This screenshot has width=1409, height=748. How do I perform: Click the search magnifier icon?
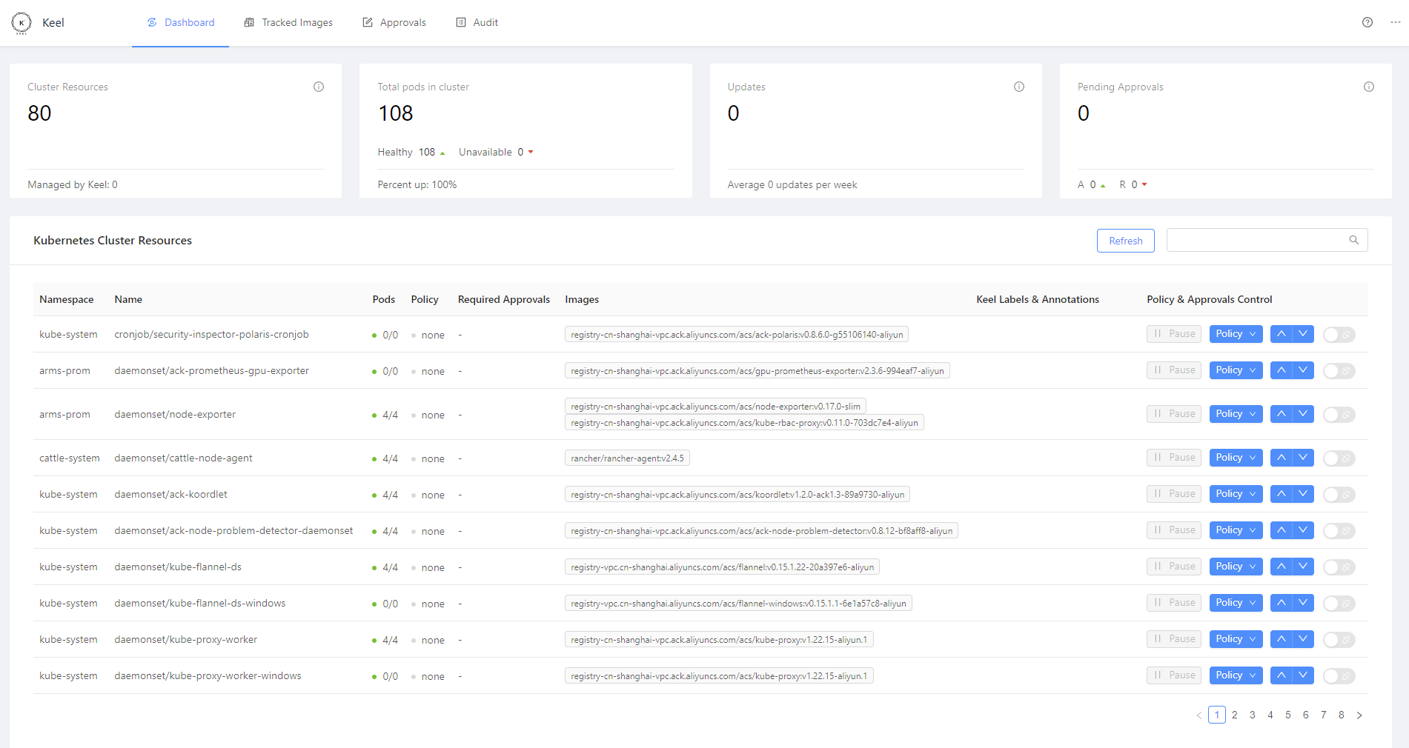click(x=1354, y=240)
